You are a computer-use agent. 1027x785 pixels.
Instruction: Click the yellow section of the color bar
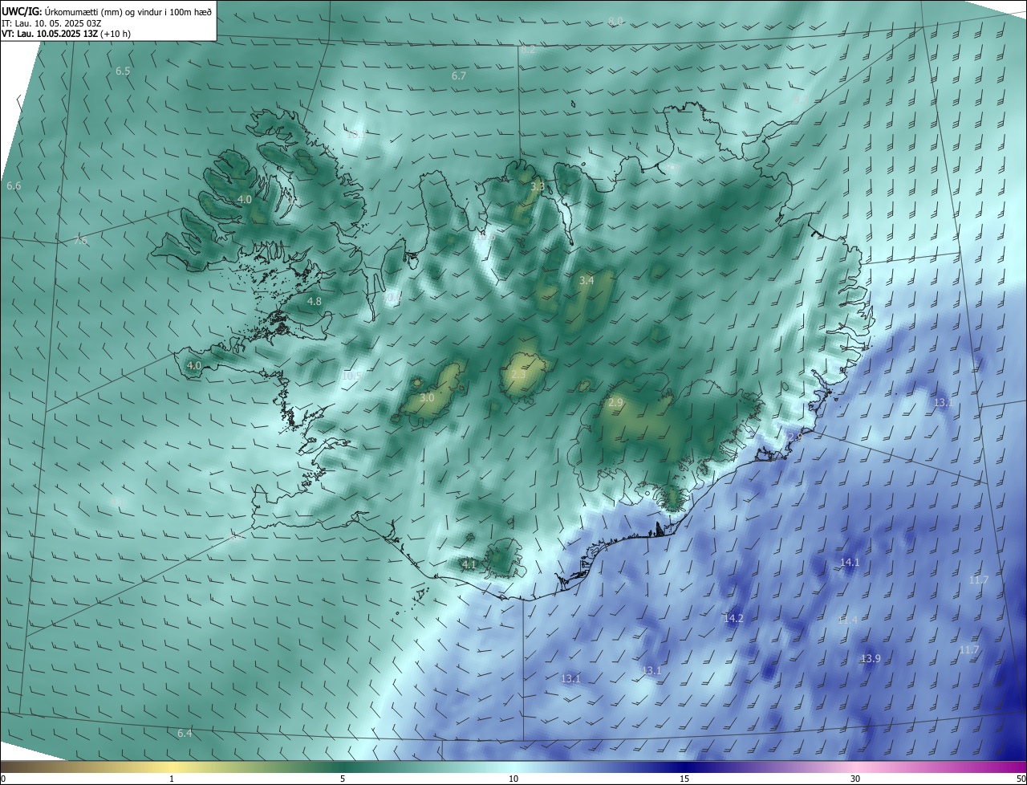173,767
